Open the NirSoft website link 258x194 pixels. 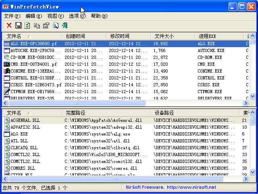click(x=191, y=188)
